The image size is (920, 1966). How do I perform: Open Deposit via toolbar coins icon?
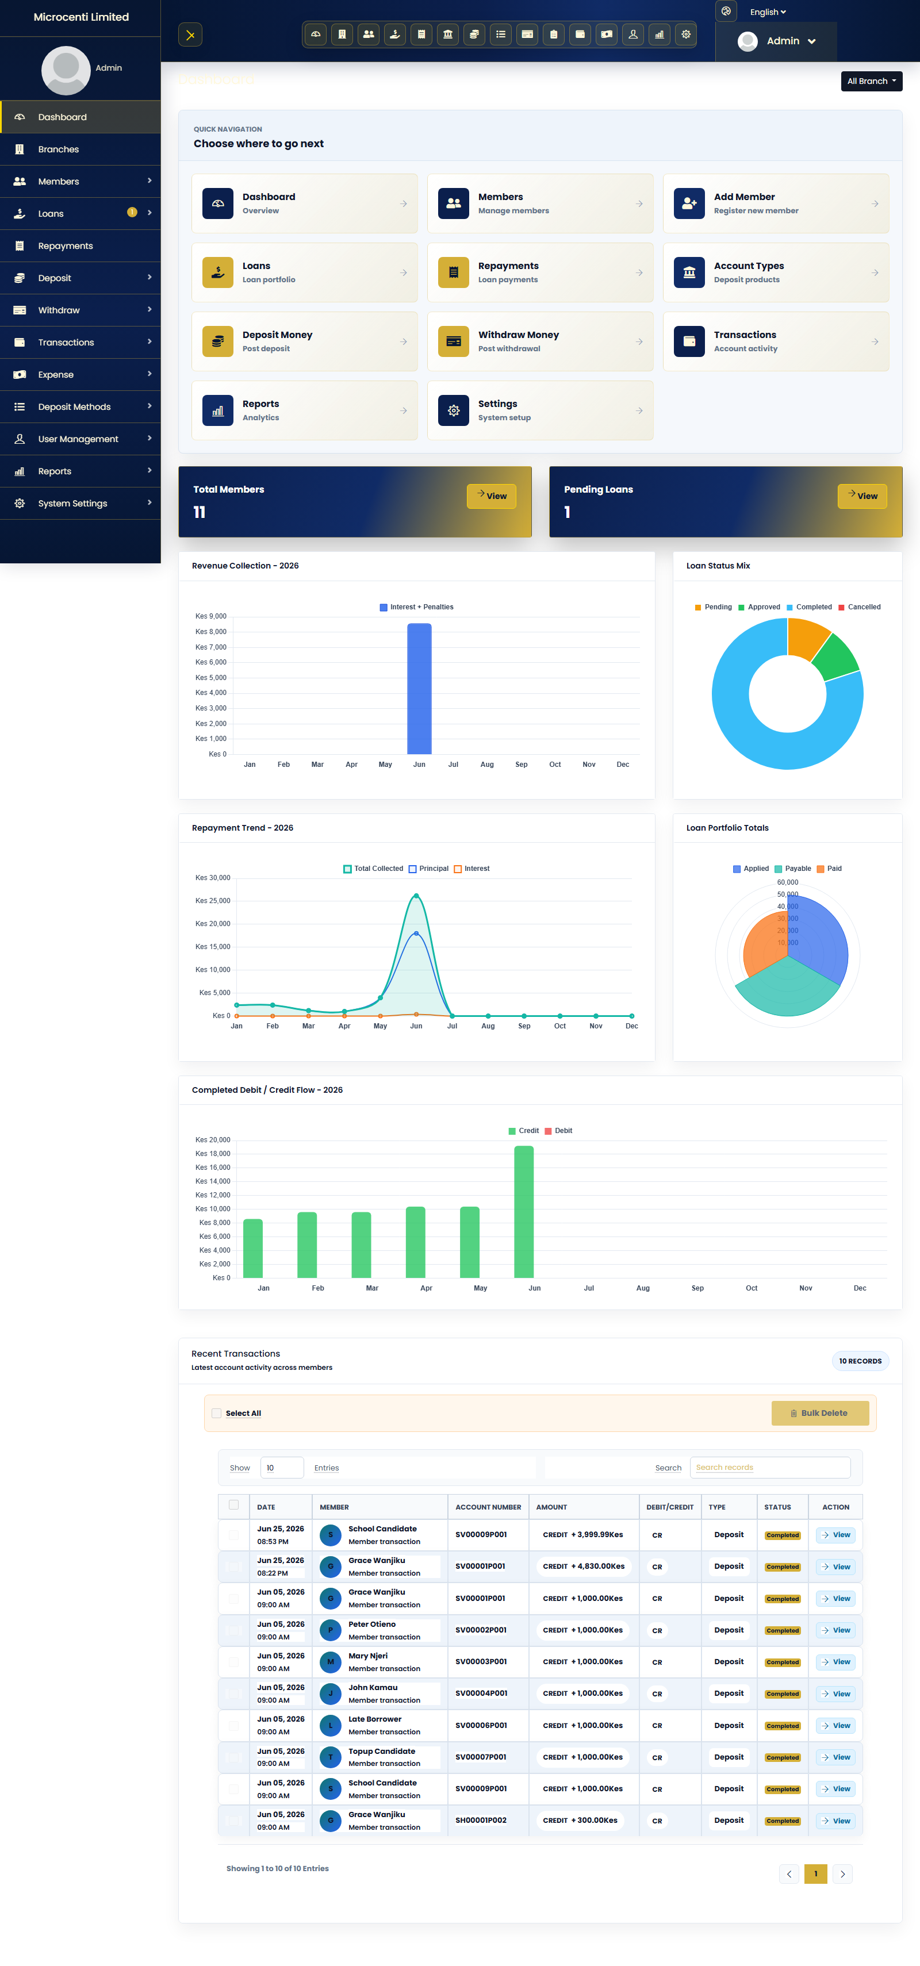(474, 34)
